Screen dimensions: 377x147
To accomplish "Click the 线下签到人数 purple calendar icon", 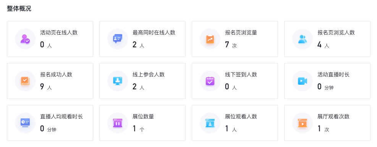I will tap(210, 81).
